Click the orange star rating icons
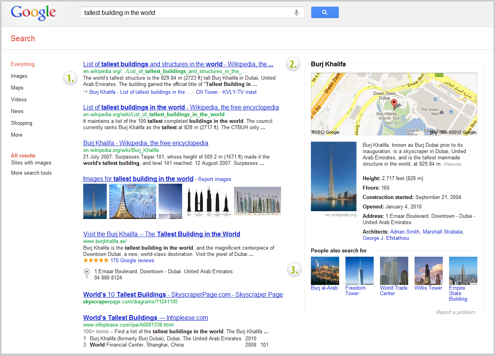The image size is (495, 356). click(x=96, y=260)
